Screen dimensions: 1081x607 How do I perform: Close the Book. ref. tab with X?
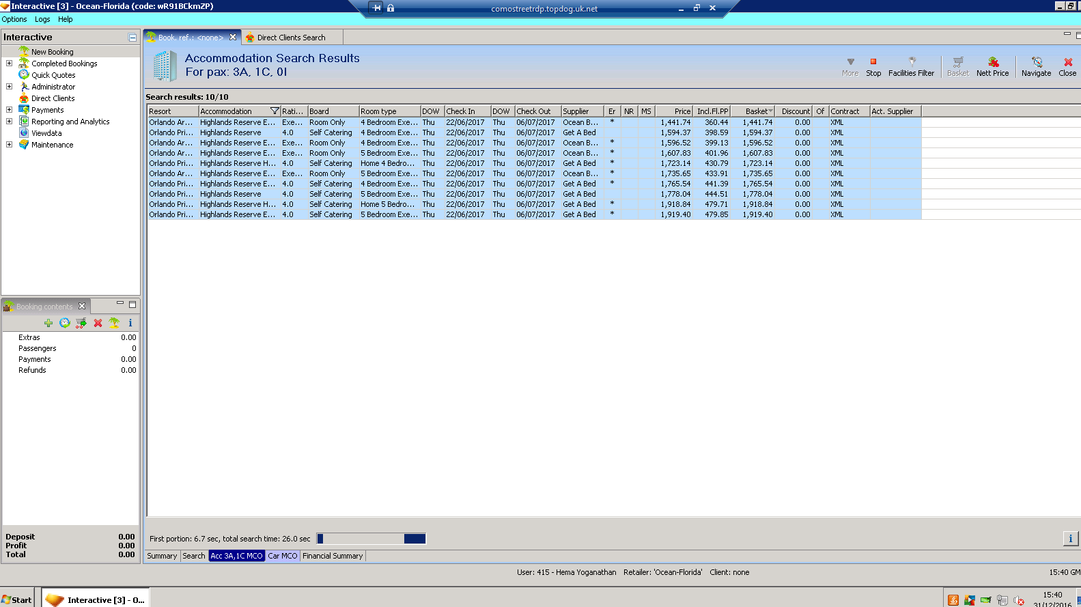tap(233, 37)
